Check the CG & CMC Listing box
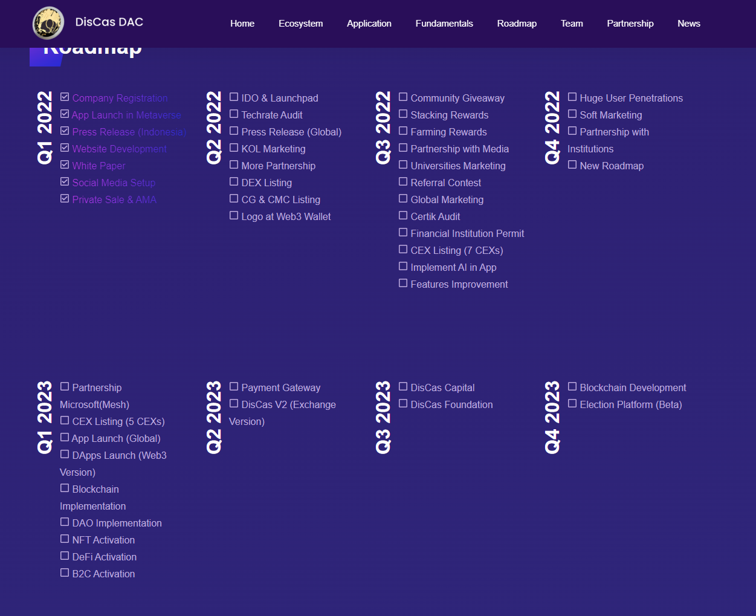 (234, 198)
